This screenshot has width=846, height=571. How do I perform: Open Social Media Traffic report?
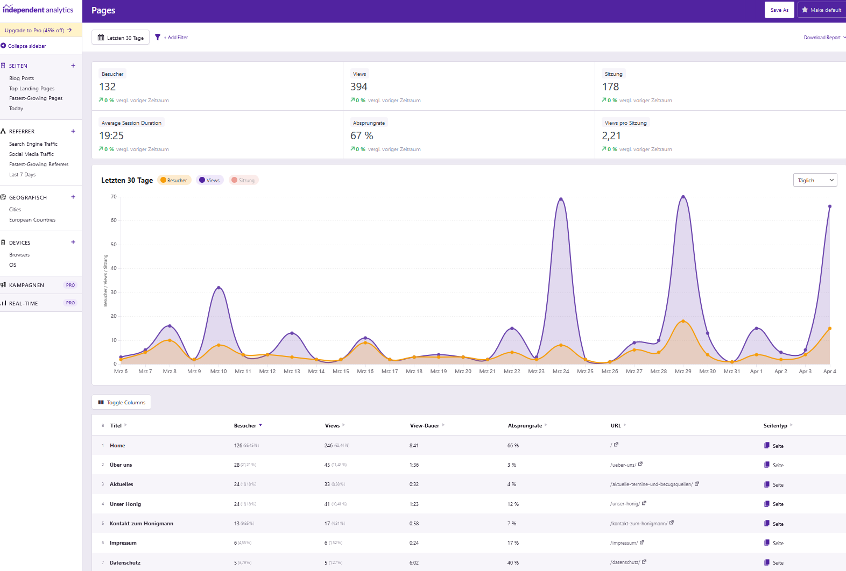click(31, 154)
